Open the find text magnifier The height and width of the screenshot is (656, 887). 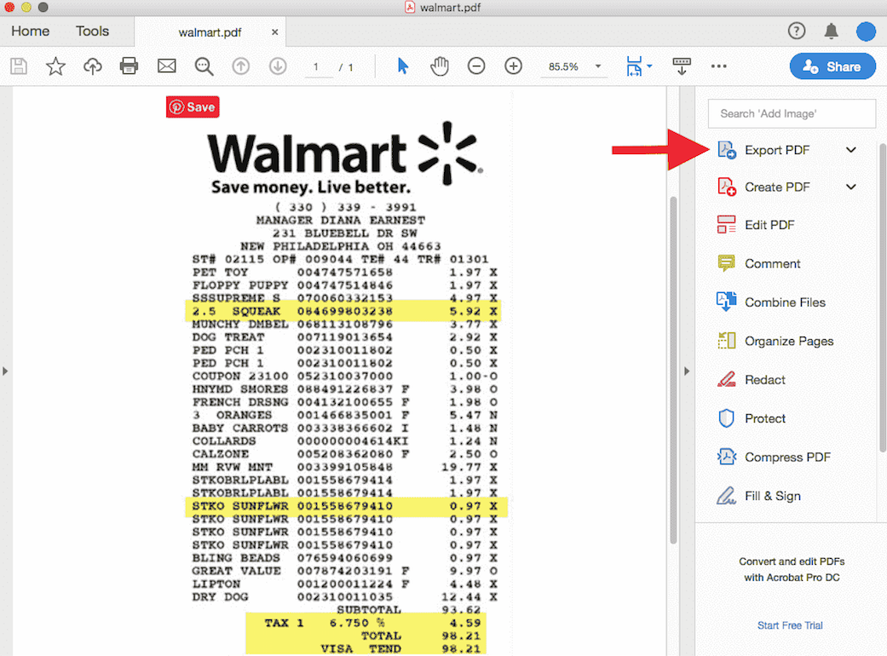coord(204,66)
